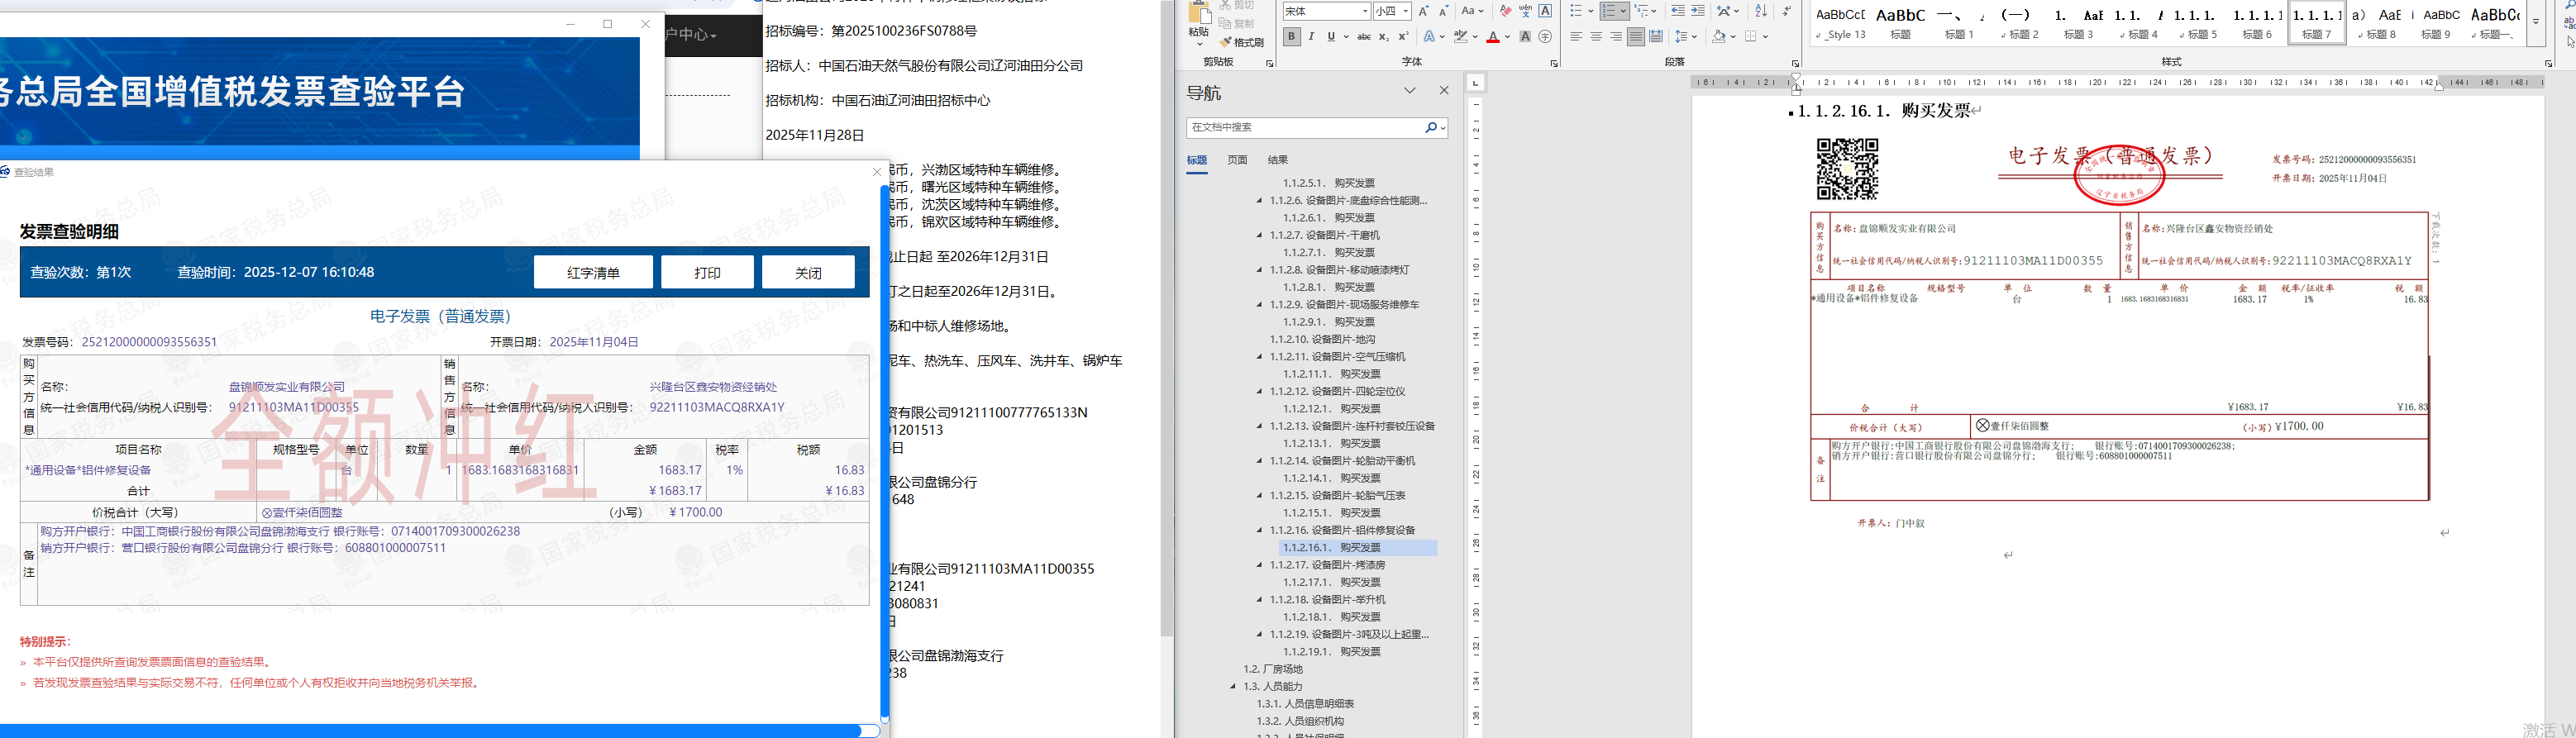Increase font size with the grow font icon
This screenshot has width=2576, height=738.
pos(1424,11)
